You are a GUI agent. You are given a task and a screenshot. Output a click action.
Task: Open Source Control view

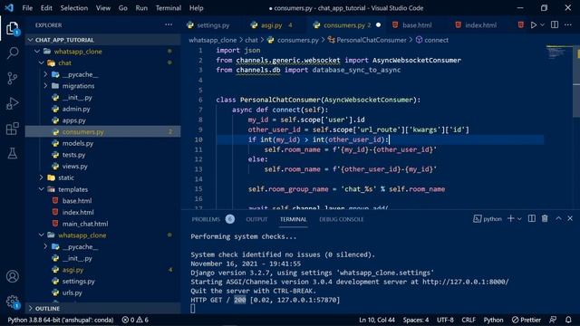tap(12, 79)
